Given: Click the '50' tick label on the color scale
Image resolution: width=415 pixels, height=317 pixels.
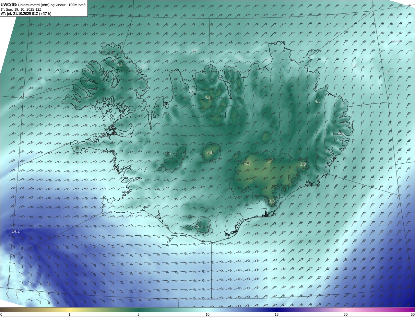Looking at the screenshot, I should pos(412,314).
